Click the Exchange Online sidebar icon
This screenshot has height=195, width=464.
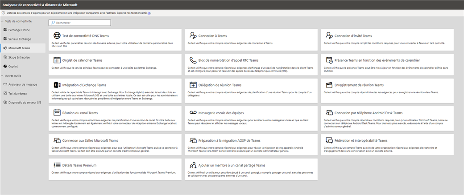click(x=5, y=30)
